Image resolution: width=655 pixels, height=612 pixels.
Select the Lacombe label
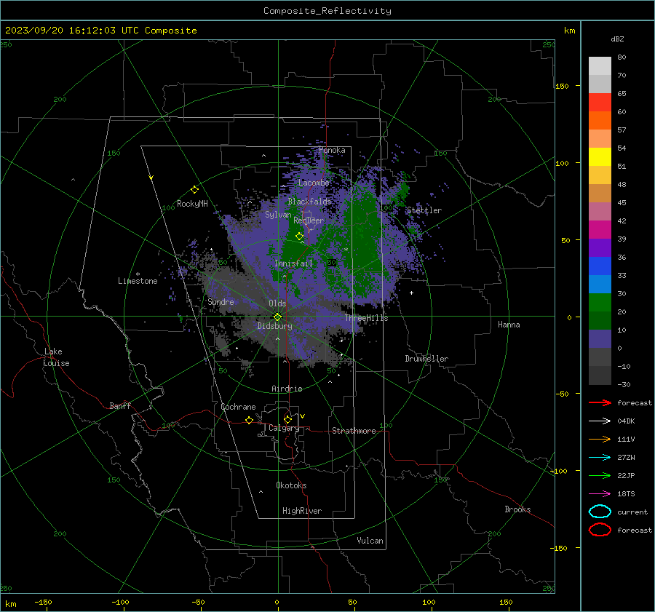pos(314,183)
